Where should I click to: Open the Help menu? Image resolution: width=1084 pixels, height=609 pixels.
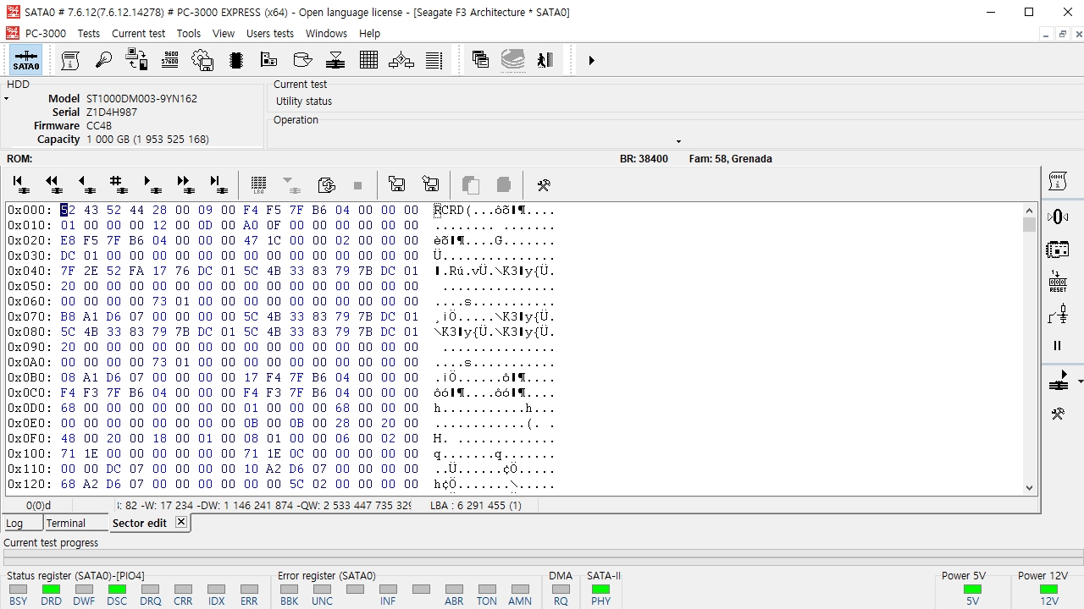coord(369,33)
